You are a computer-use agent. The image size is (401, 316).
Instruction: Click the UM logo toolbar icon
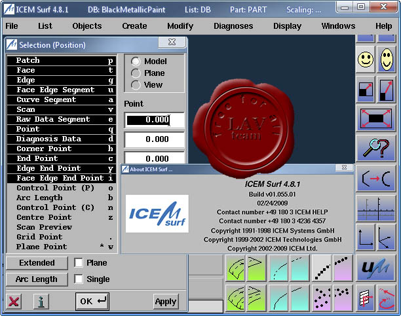pos(376,268)
